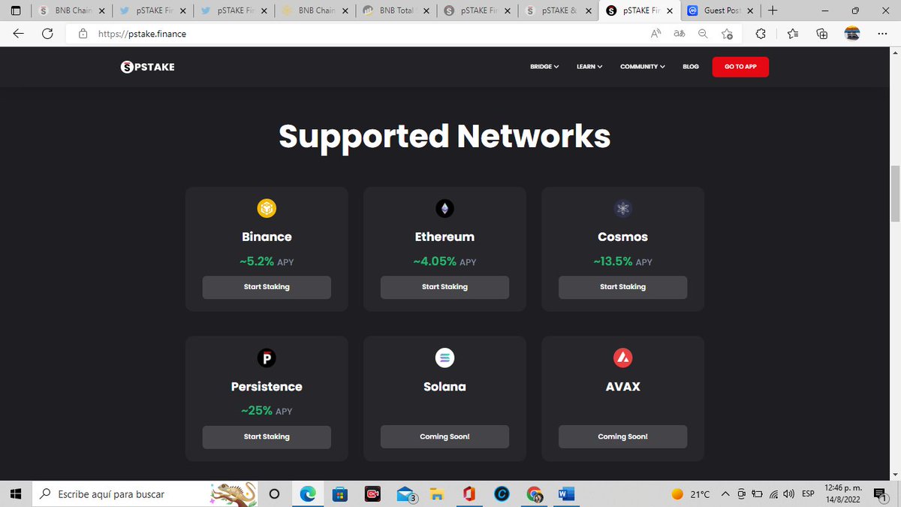Open the browser zoom control icon
This screenshot has height=507, width=901.
coord(703,34)
